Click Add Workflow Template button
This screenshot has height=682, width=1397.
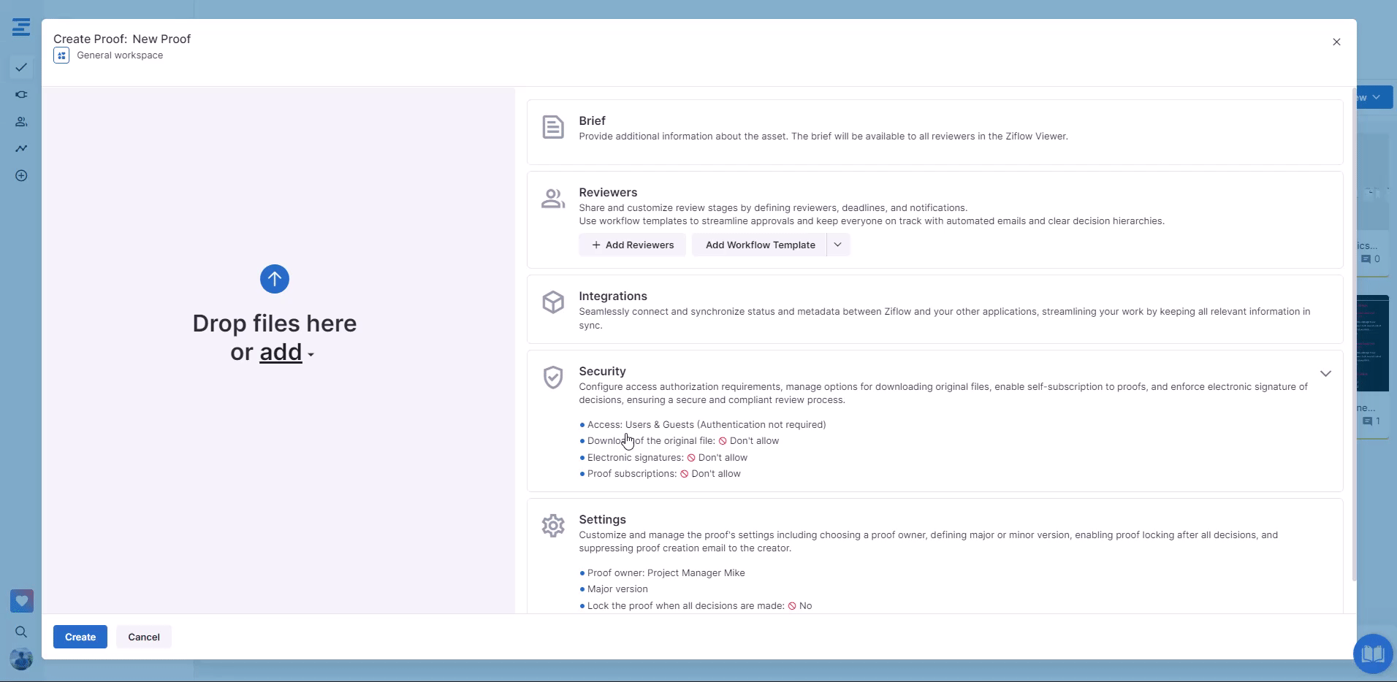[x=760, y=245]
